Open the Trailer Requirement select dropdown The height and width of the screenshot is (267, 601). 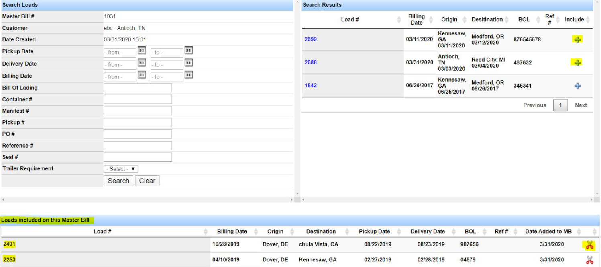click(x=121, y=169)
